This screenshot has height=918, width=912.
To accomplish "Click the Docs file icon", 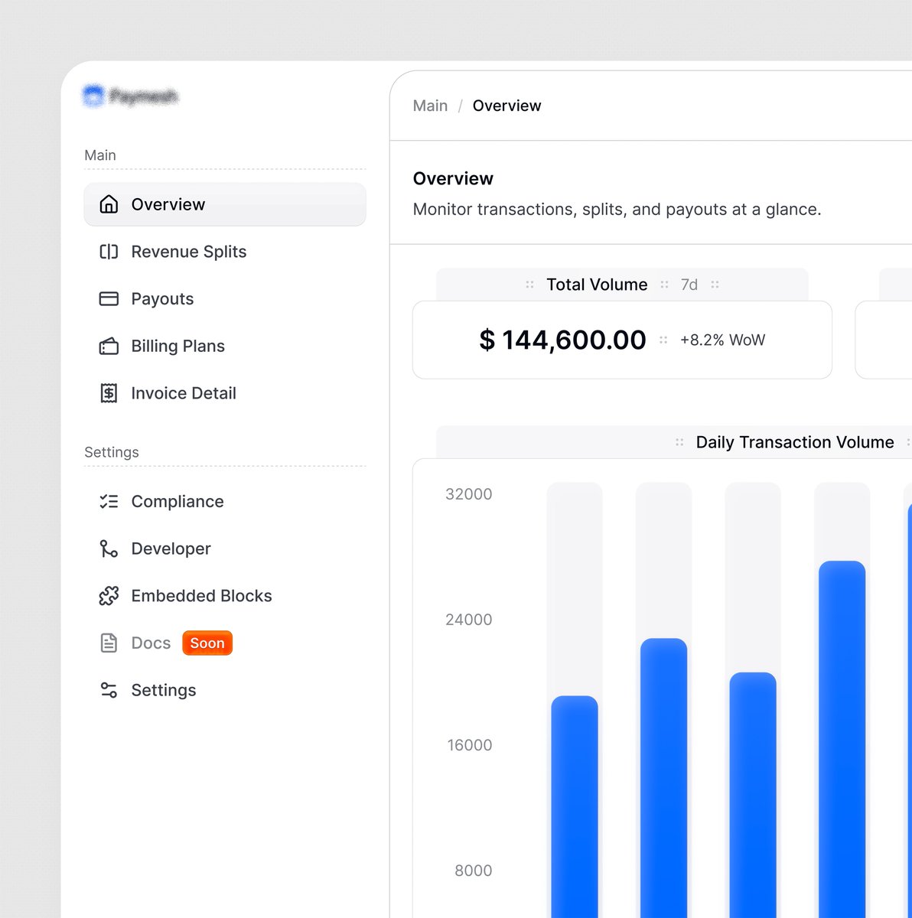I will [109, 643].
